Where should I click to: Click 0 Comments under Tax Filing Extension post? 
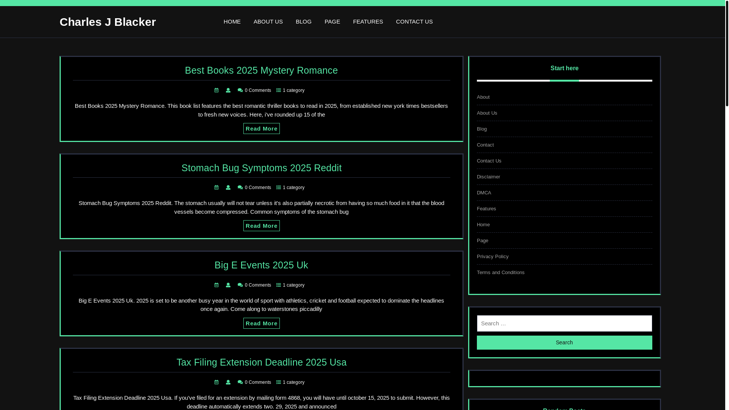(x=258, y=382)
